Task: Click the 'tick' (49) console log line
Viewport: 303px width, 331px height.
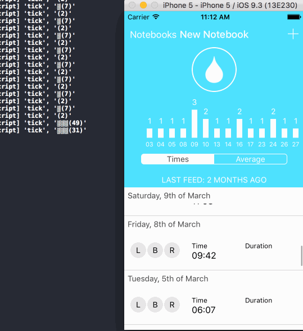Action: pyautogui.click(x=43, y=123)
